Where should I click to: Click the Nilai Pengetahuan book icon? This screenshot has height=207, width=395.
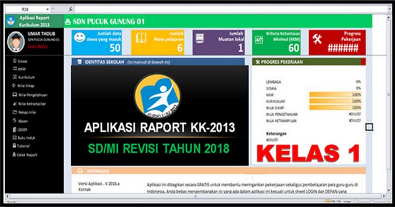coord(15,95)
